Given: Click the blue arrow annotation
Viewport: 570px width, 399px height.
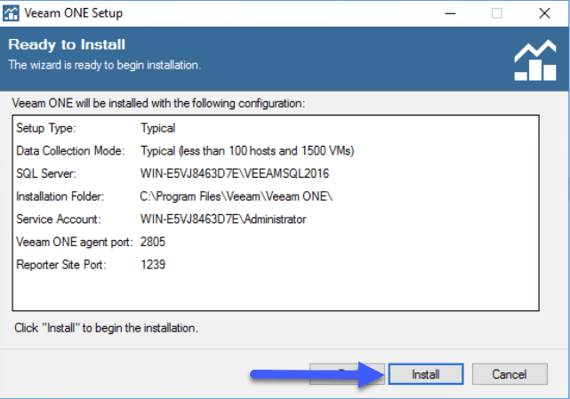Looking at the screenshot, I should [x=317, y=375].
